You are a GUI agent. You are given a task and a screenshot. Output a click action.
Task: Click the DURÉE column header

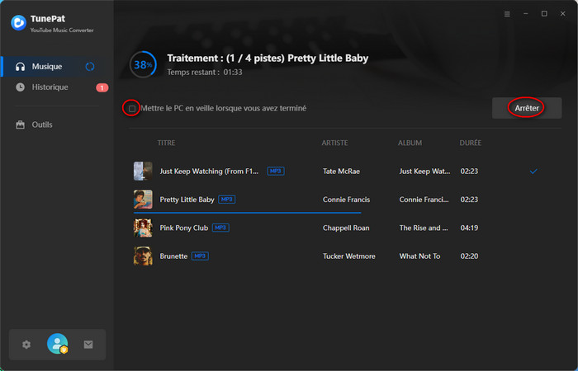coord(471,143)
